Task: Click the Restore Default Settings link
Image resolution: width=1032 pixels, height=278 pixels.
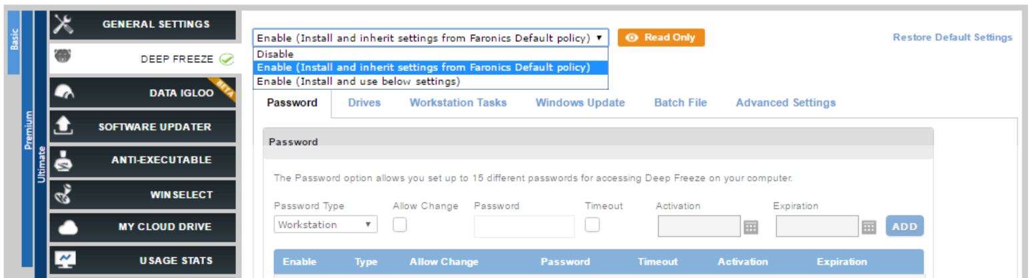Action: coord(952,37)
